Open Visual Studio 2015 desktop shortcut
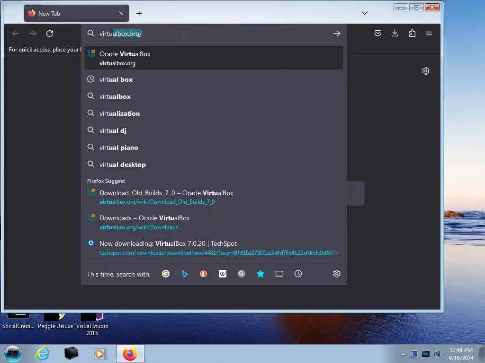Screen dimensions: 485x363 click(92, 325)
